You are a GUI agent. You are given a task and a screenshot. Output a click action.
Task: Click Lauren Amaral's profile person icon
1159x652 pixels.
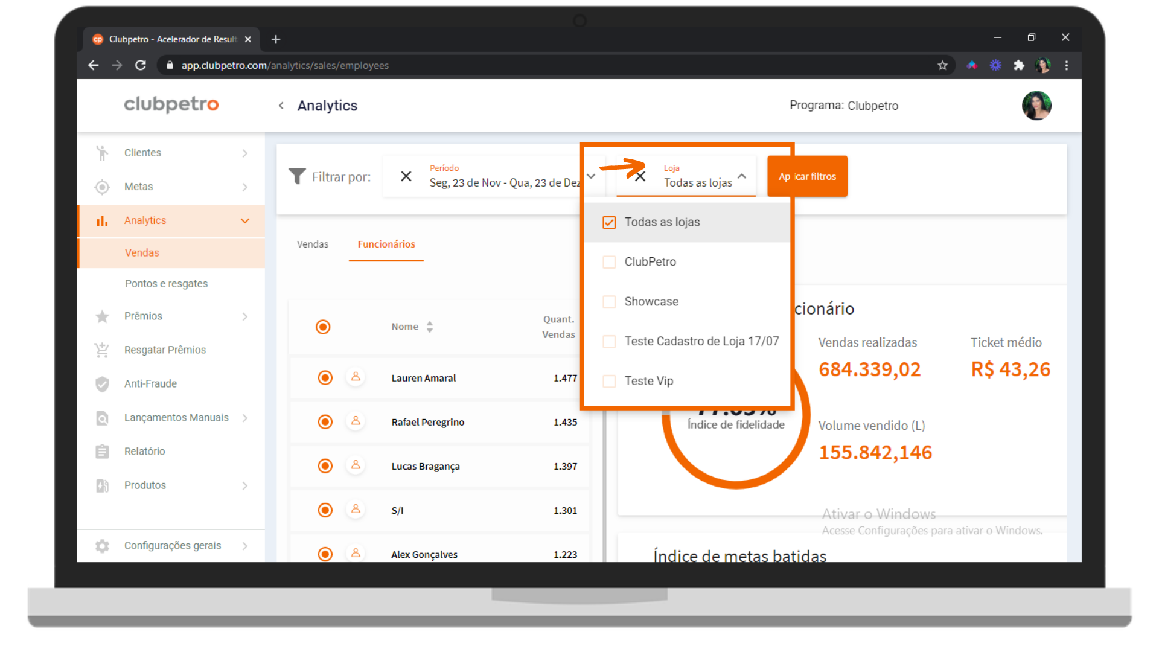(x=356, y=377)
